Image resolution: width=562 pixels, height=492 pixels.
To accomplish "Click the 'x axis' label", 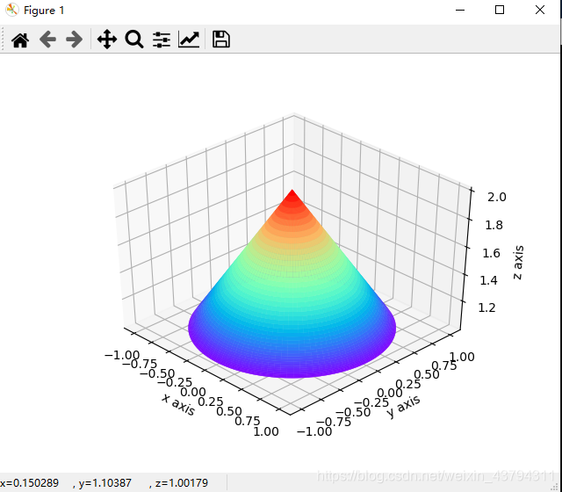I will point(178,404).
